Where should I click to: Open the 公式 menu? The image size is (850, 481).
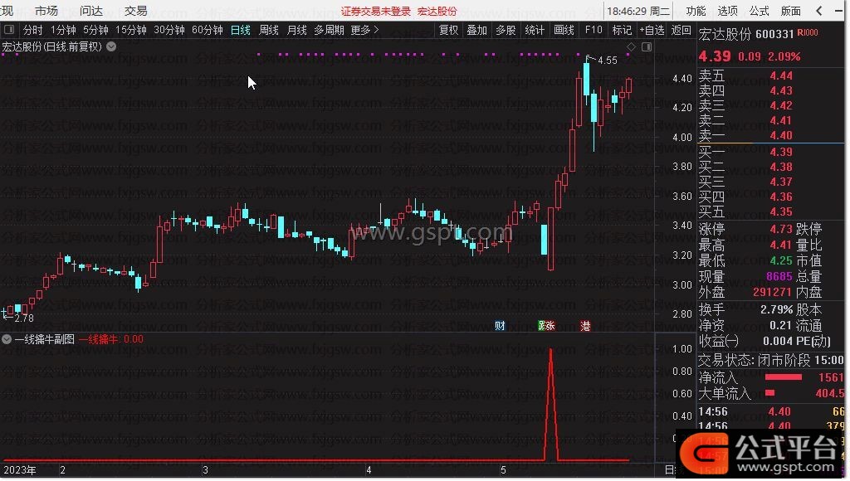[x=759, y=11]
